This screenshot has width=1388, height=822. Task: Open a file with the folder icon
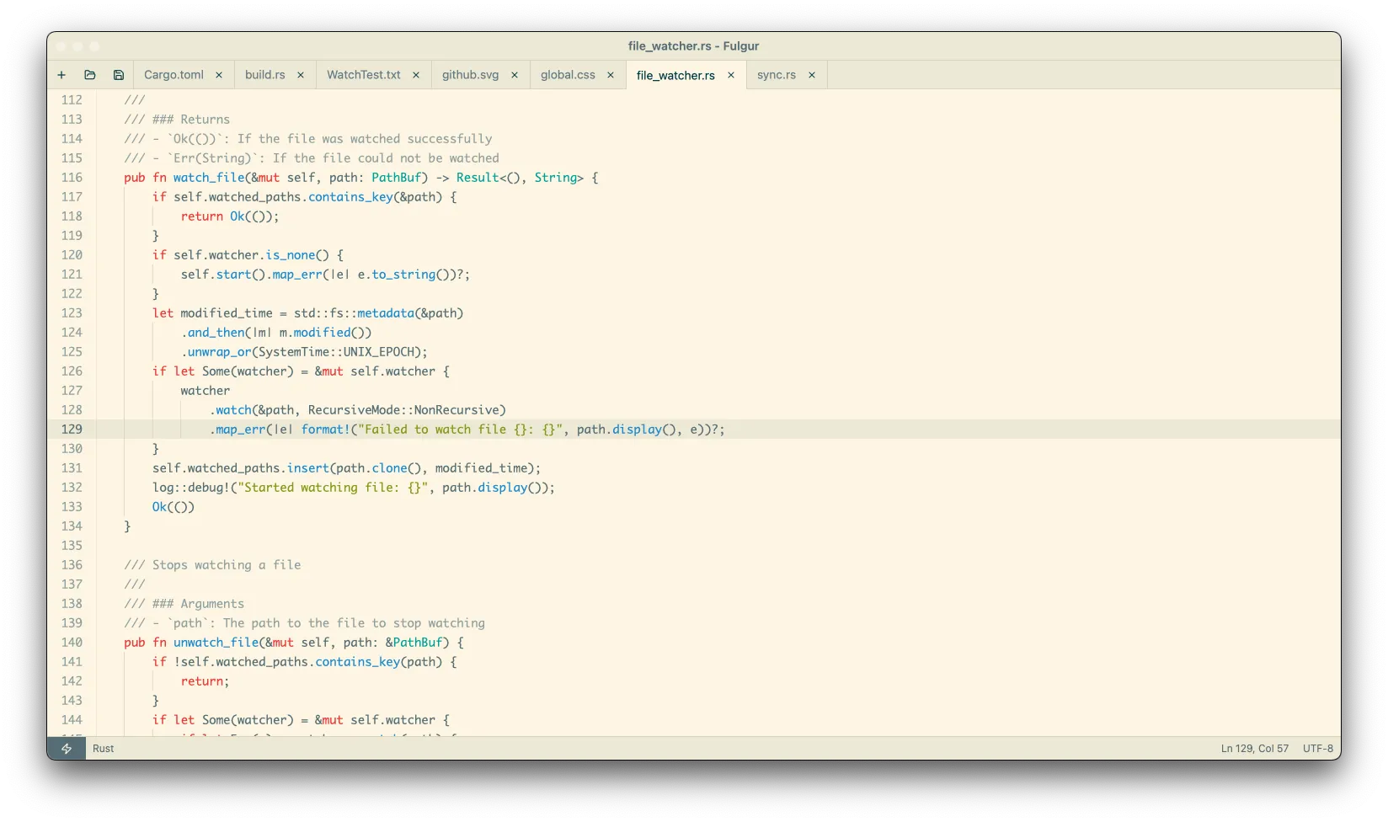(90, 75)
